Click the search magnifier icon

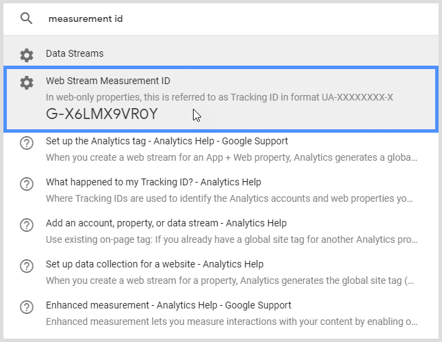tap(26, 18)
